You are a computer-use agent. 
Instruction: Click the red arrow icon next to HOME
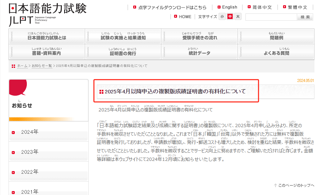point(176,16)
